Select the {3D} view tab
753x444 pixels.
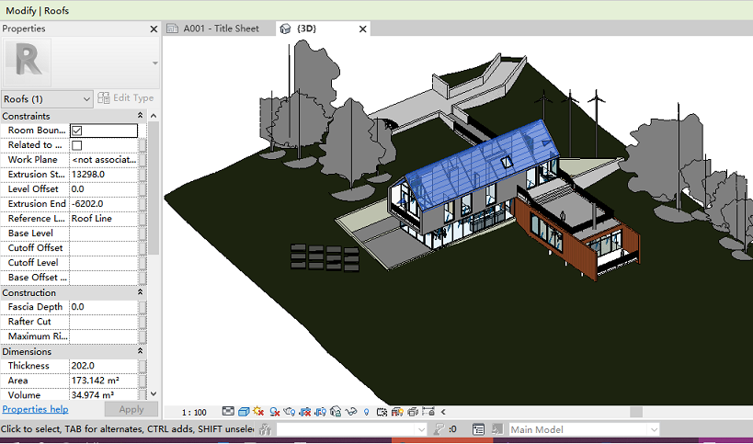pyautogui.click(x=307, y=28)
